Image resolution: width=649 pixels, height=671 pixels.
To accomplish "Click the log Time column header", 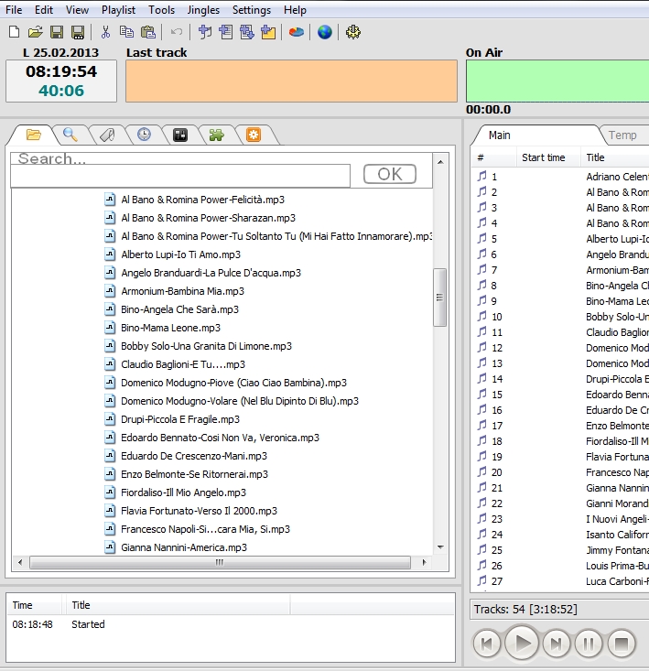I will point(35,605).
